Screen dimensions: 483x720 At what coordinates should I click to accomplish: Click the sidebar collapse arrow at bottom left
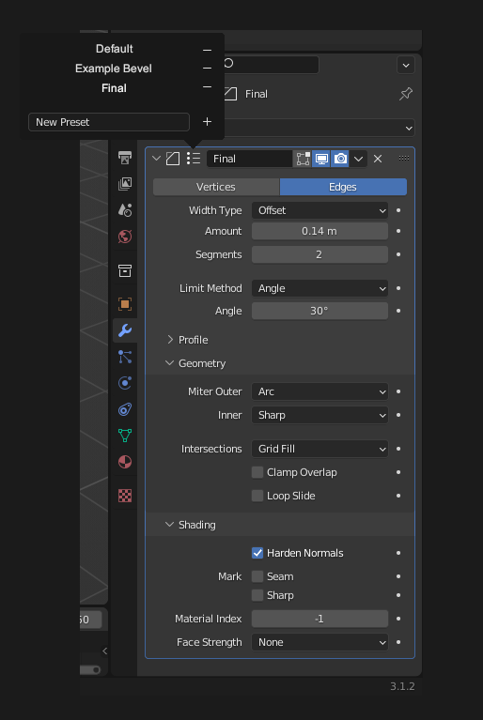pyautogui.click(x=105, y=651)
